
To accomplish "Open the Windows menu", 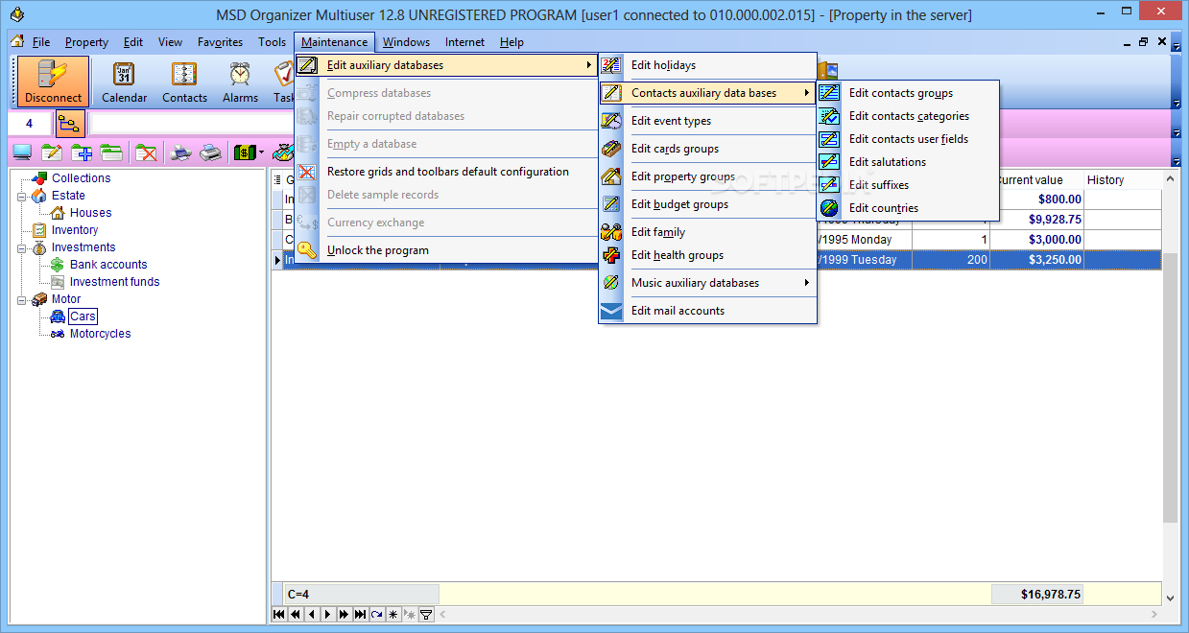I will click(406, 42).
